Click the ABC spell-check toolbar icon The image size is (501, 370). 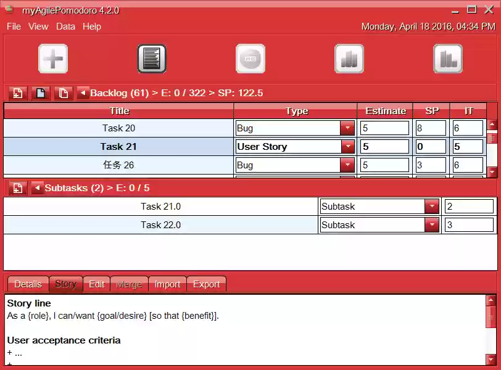(x=251, y=58)
